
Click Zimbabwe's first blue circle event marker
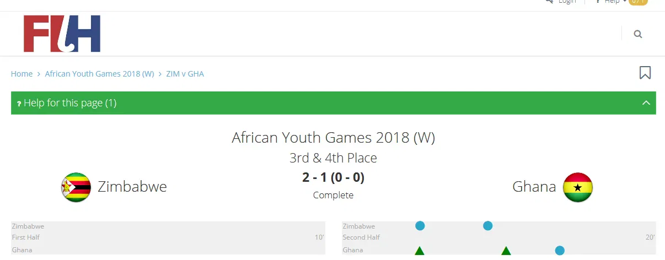(420, 225)
